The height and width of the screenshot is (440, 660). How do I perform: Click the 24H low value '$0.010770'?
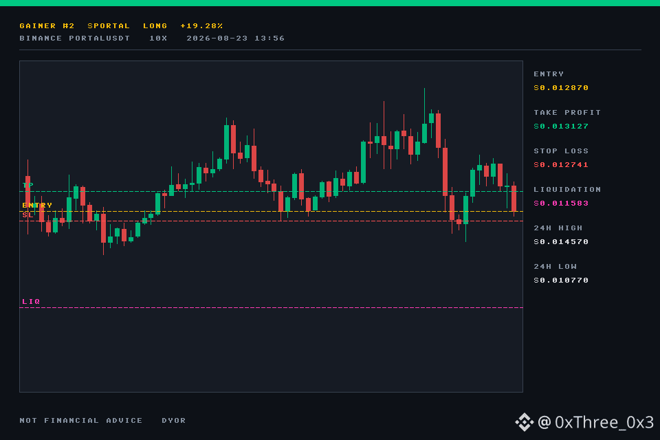pyautogui.click(x=561, y=280)
